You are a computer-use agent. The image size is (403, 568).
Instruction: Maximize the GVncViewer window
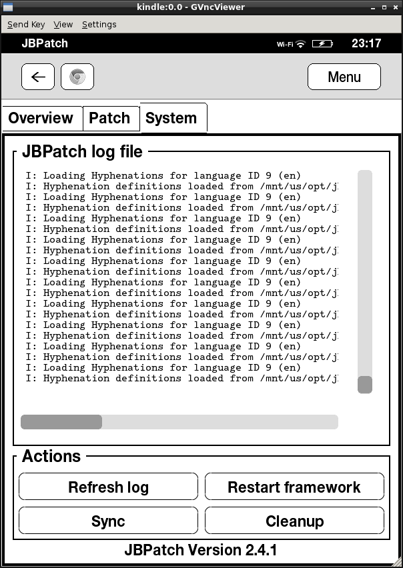(384, 7)
